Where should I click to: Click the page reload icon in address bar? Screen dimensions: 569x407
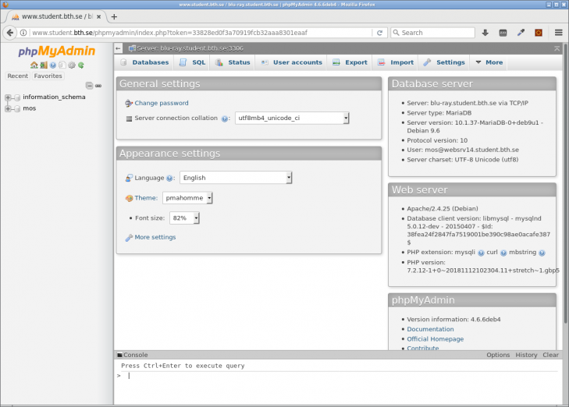[x=379, y=33]
